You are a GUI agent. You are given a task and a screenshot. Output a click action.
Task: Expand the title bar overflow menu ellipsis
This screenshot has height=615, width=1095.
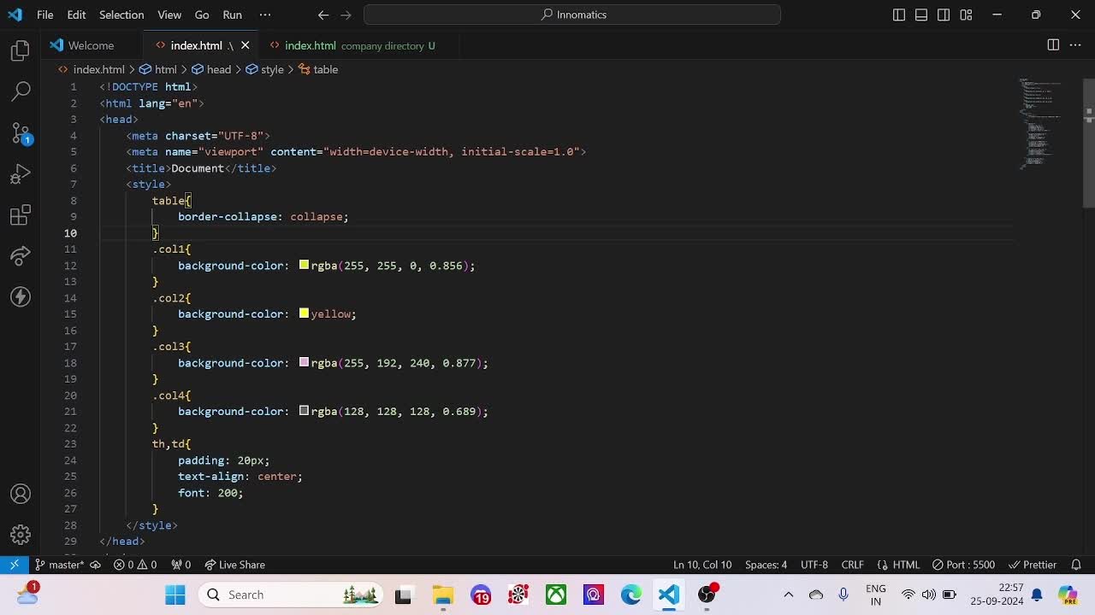pyautogui.click(x=264, y=15)
